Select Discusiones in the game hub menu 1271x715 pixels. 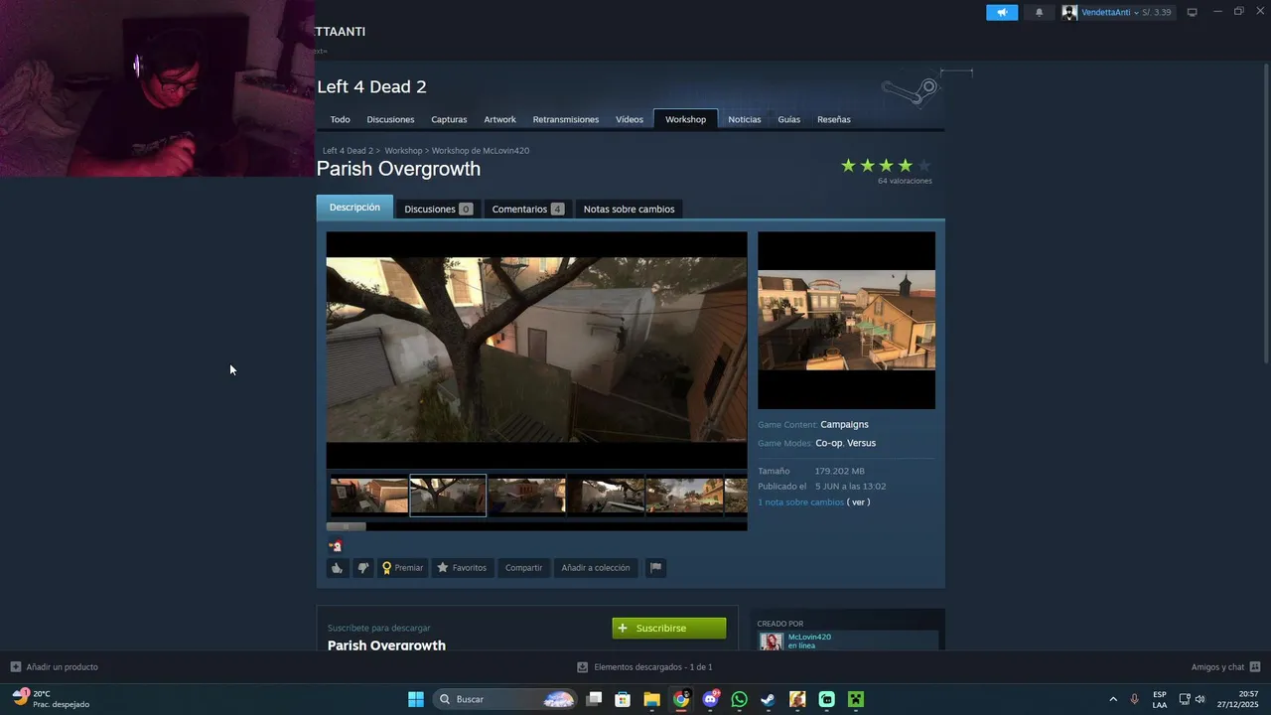(390, 119)
